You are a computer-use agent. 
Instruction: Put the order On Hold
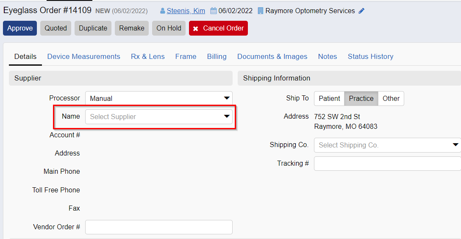(x=169, y=28)
